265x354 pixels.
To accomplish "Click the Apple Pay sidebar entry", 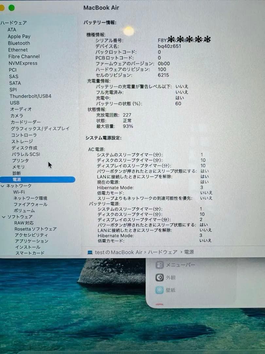I will pos(19,36).
